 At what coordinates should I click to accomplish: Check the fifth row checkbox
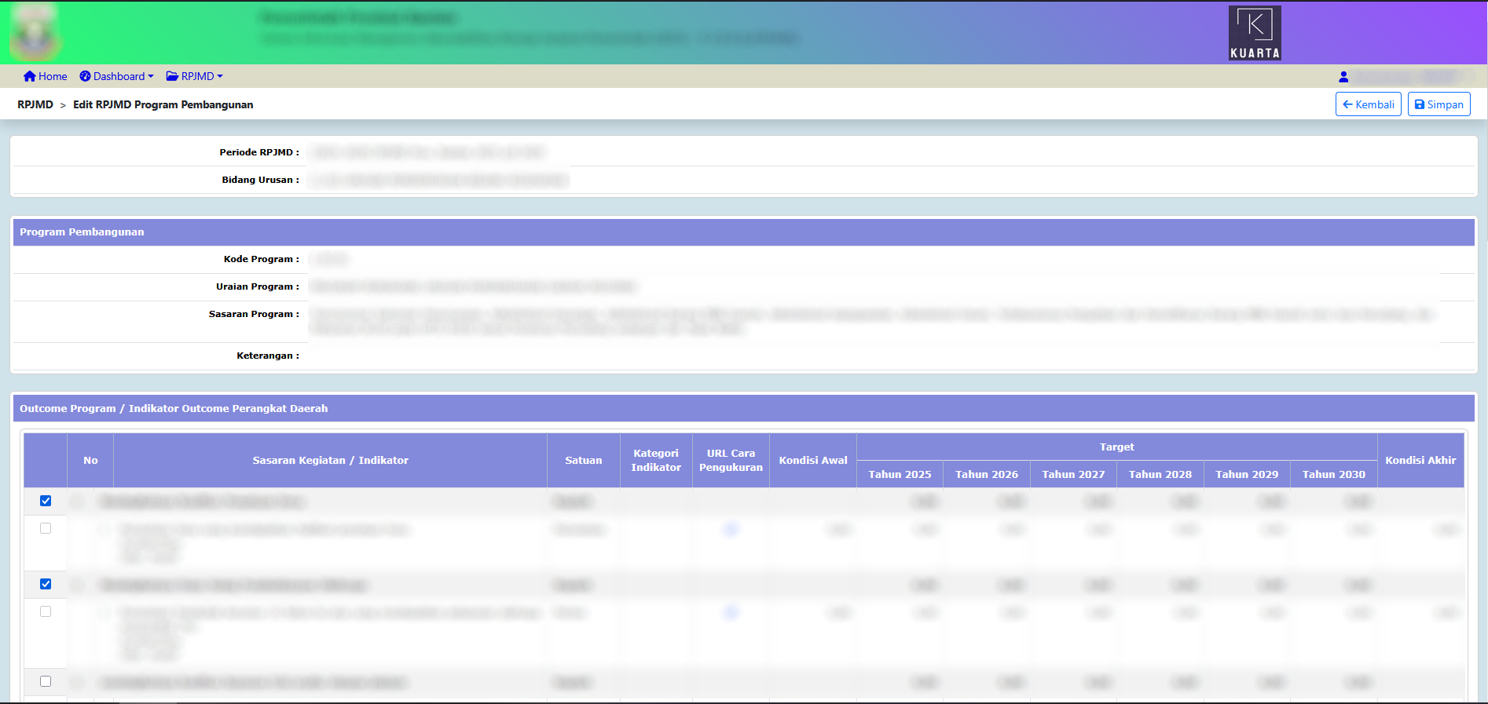click(46, 681)
